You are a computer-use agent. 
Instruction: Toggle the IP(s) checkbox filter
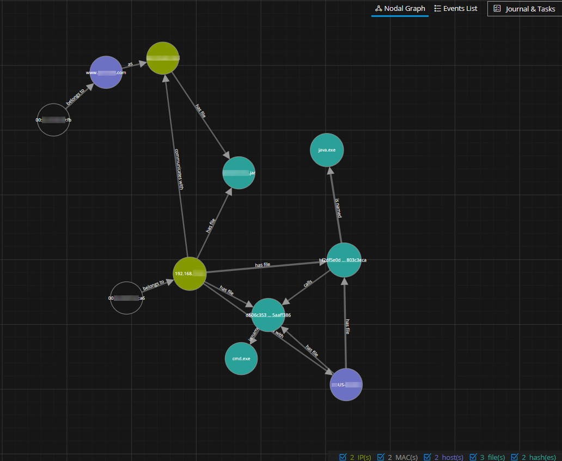[343, 457]
